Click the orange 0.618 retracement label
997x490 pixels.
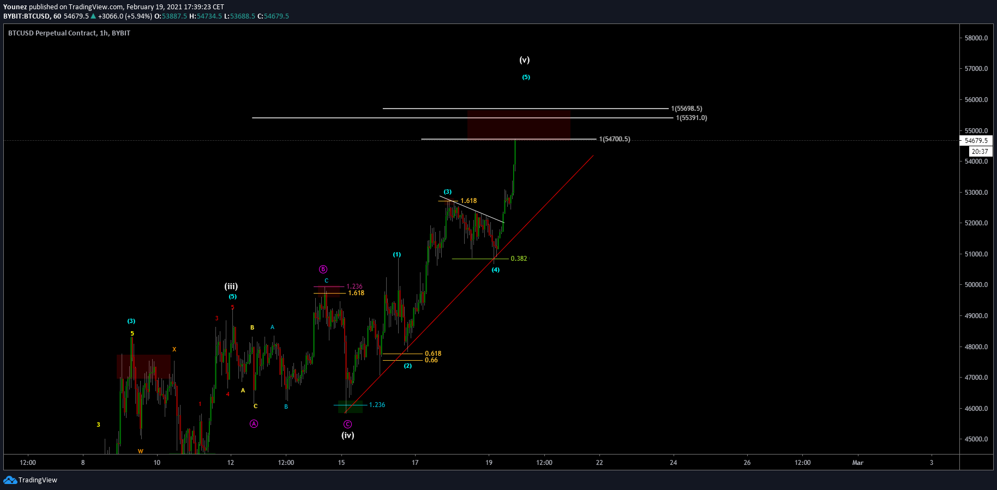[433, 354]
